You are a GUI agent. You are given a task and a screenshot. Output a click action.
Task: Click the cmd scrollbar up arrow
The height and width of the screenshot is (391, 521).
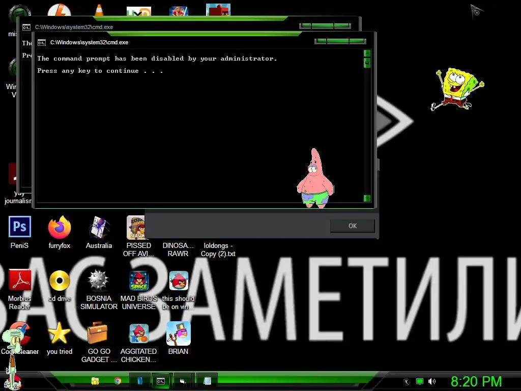click(367, 53)
